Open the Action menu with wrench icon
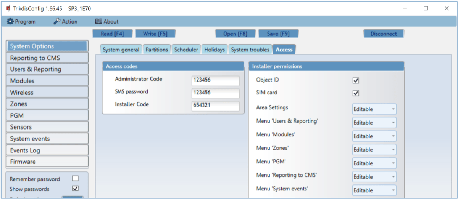458x200 pixels. pos(65,22)
